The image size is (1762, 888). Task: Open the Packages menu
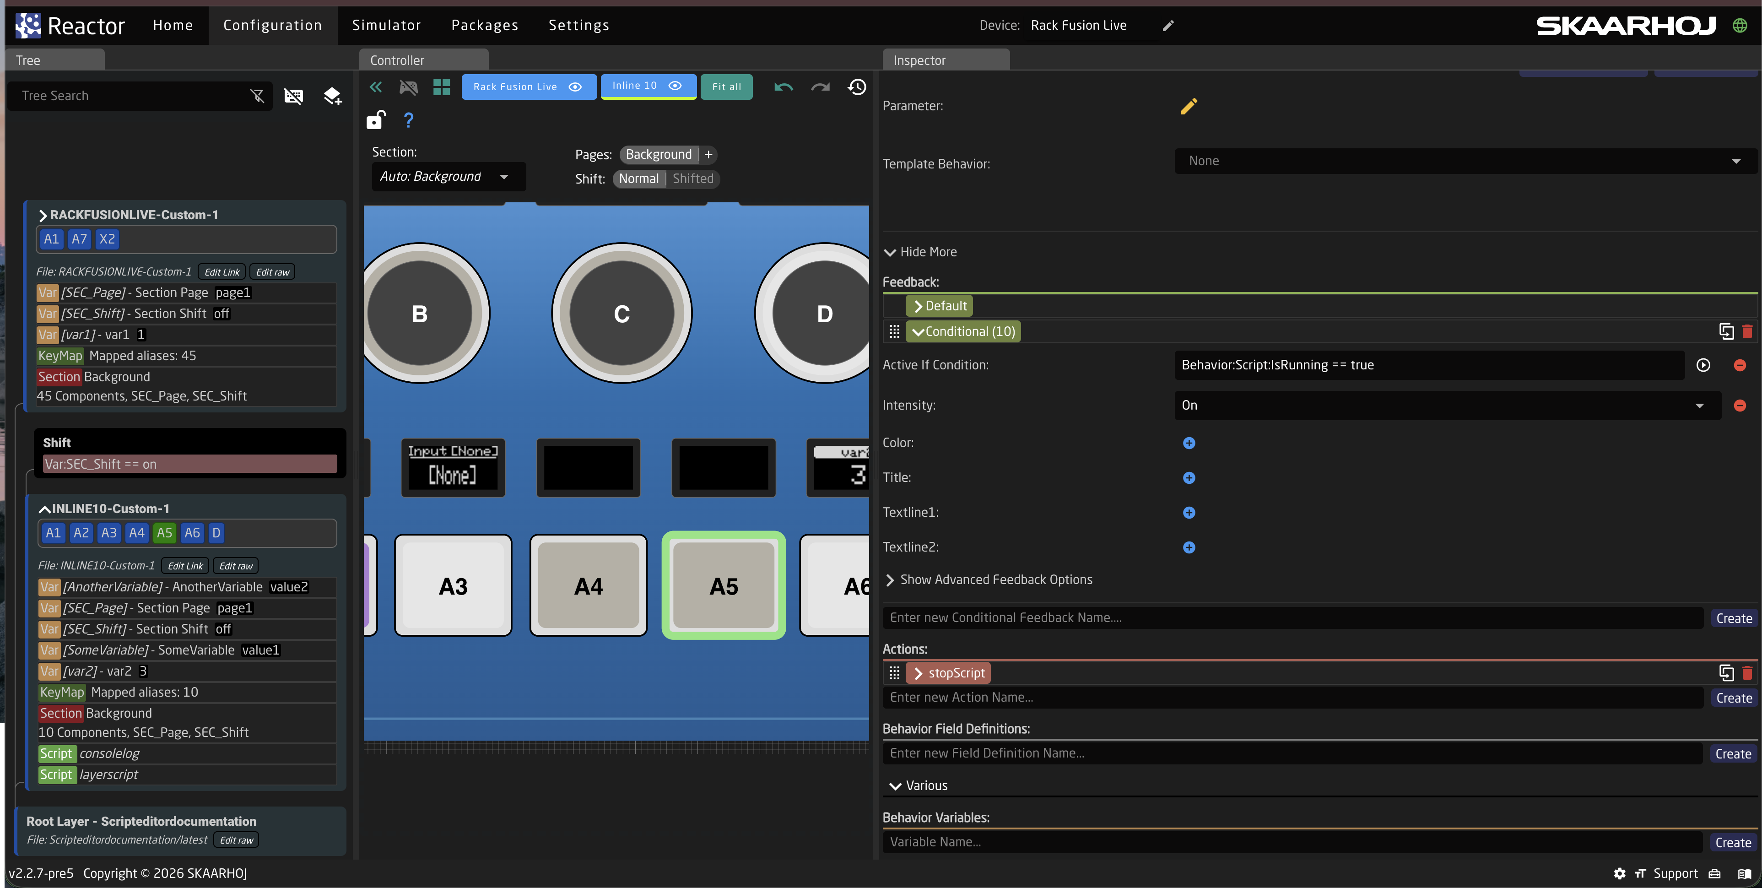tap(485, 25)
